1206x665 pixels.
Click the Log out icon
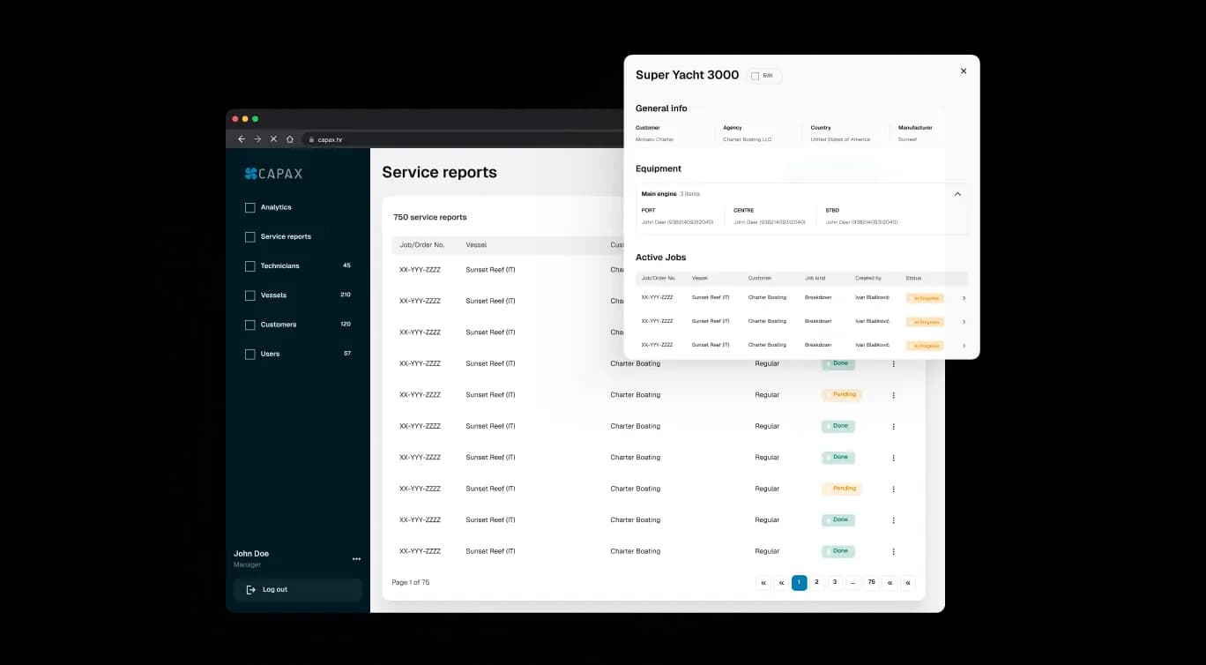249,589
